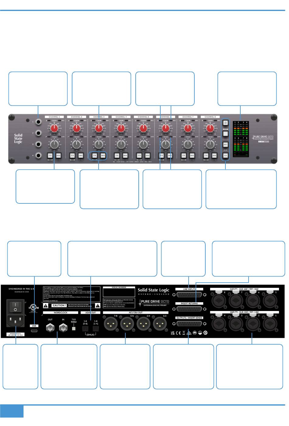The width and height of the screenshot is (289, 426).
Task: Click the right CAUTION warning triangle
Action: [x=98, y=305]
